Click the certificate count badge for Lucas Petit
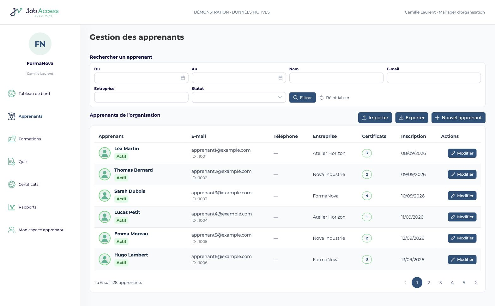Screen dimensions: 495x306 pyautogui.click(x=367, y=217)
